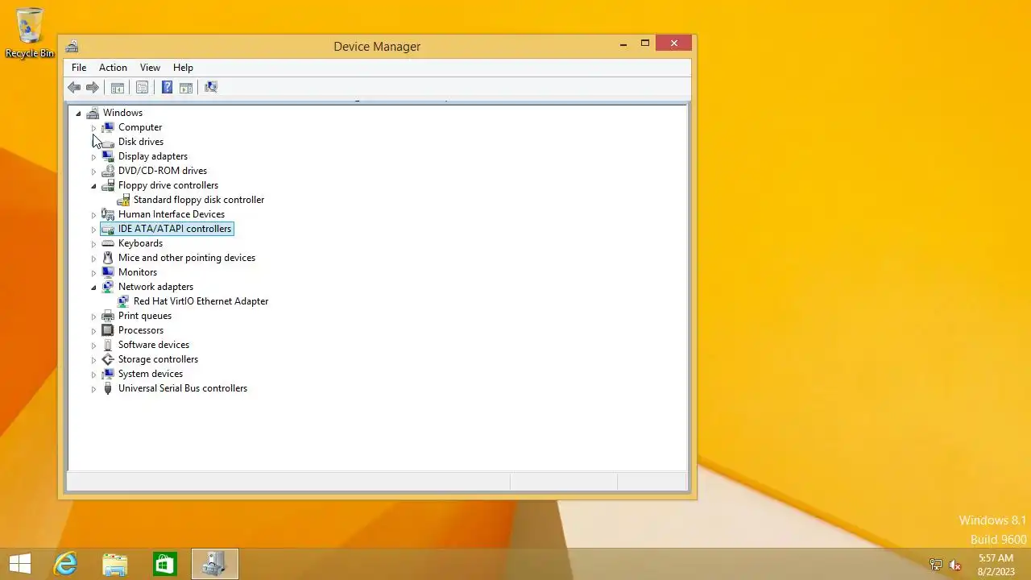This screenshot has width=1031, height=580.
Task: Click the Monitors category icon
Action: tap(108, 272)
